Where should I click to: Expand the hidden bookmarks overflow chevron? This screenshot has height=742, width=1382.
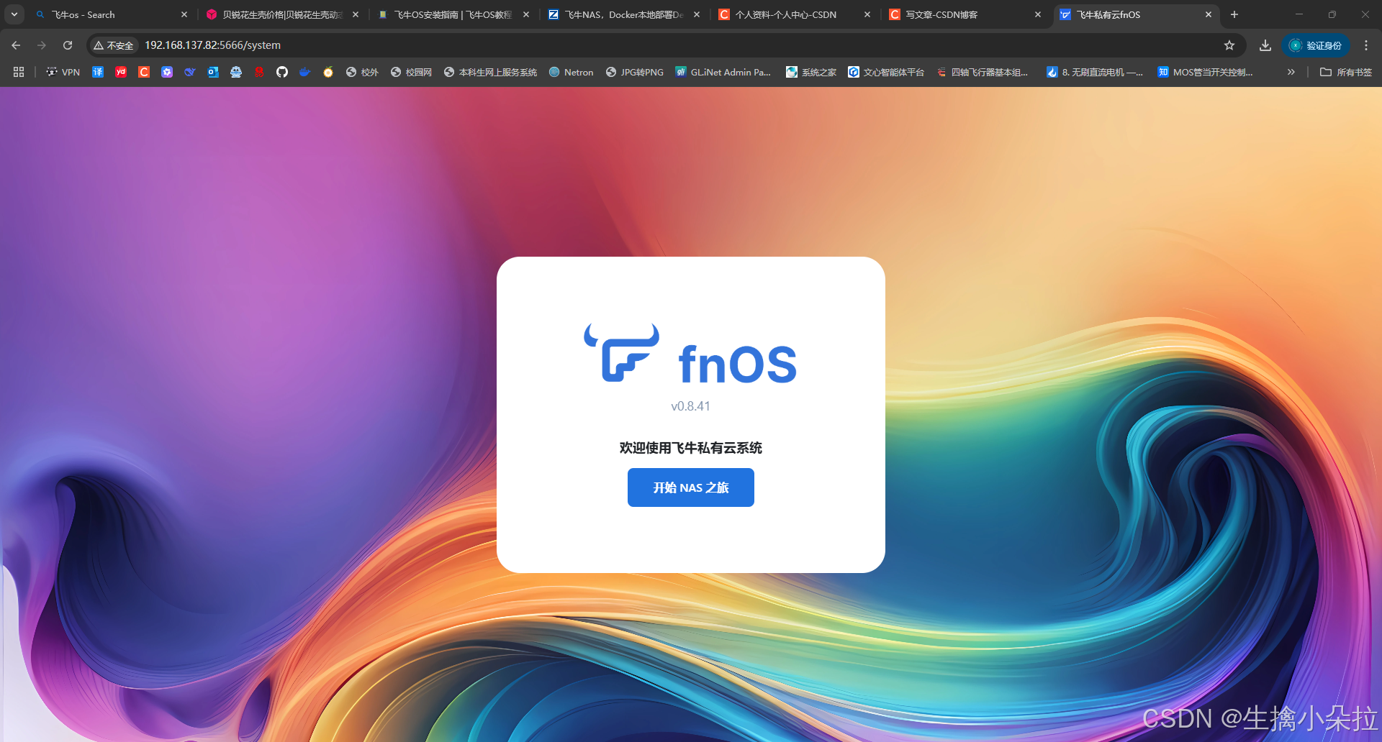(x=1291, y=72)
